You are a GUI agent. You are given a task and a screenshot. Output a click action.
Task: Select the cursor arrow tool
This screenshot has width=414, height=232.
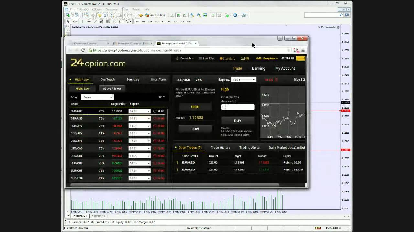click(x=68, y=21)
